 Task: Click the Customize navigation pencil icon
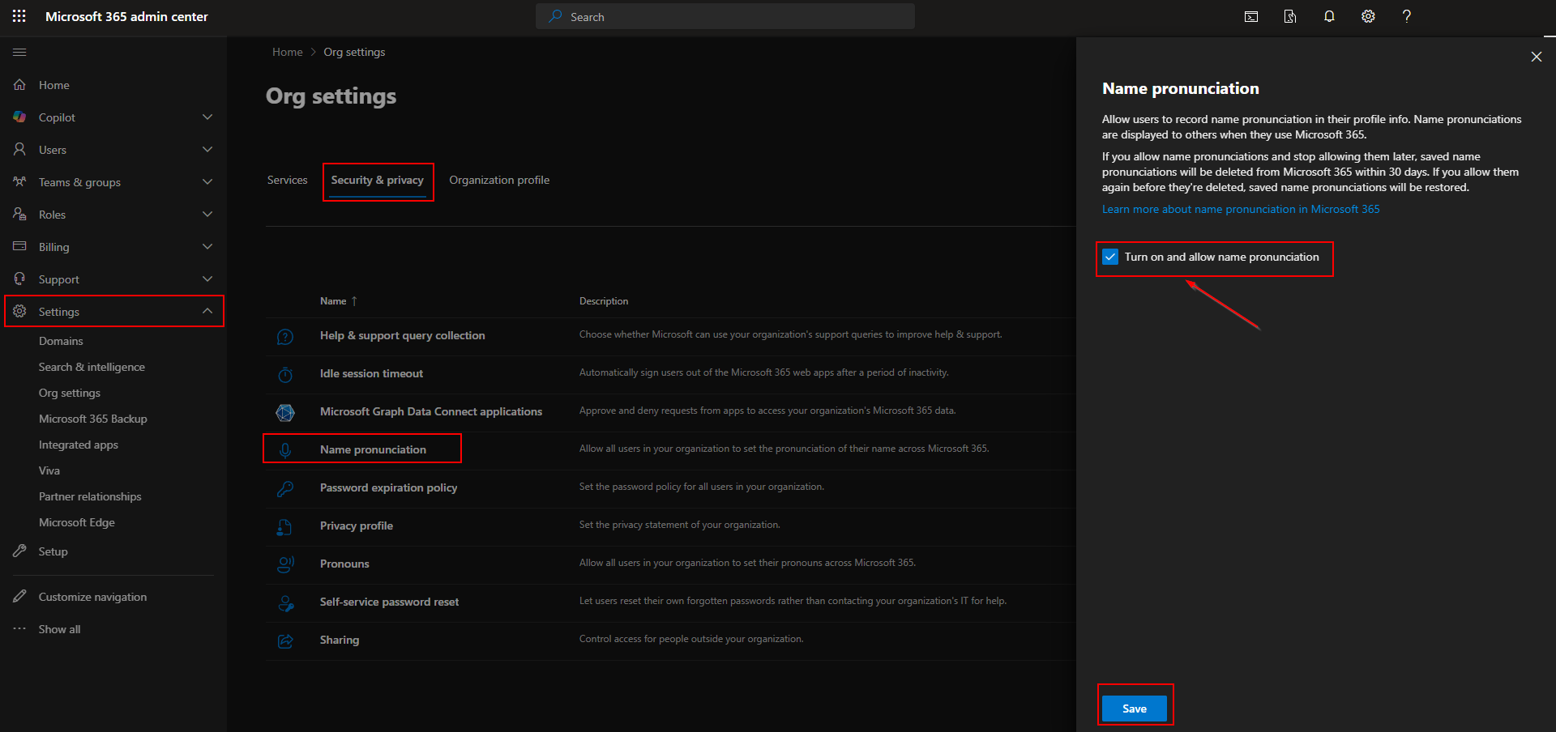pyautogui.click(x=19, y=597)
